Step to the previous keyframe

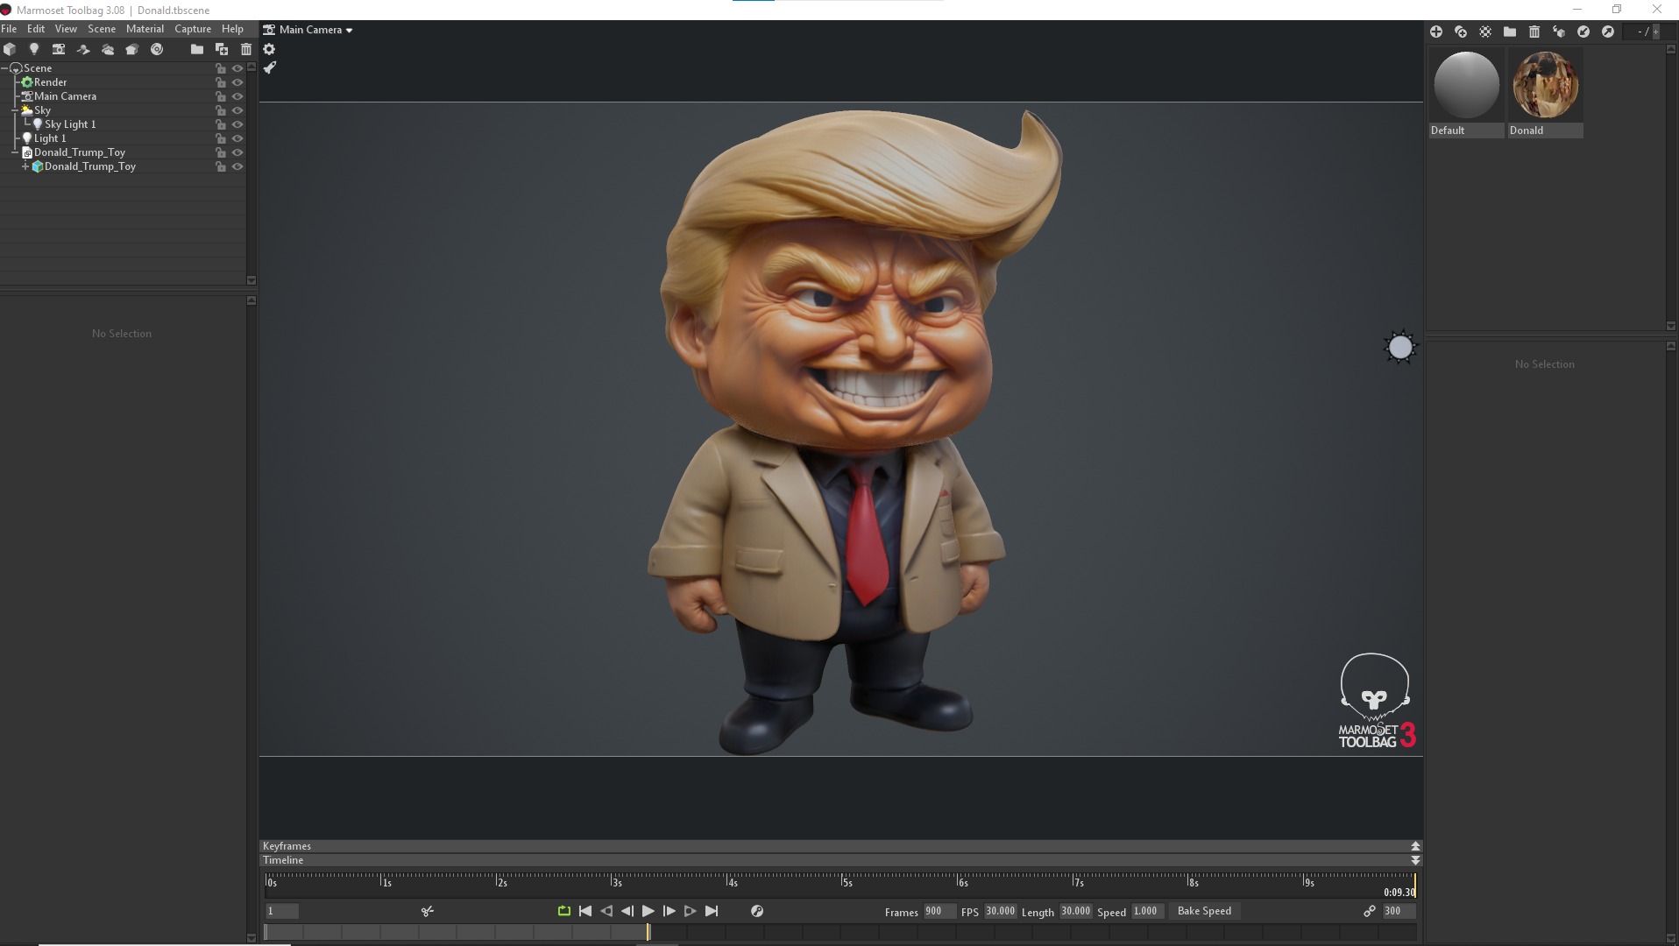606,911
